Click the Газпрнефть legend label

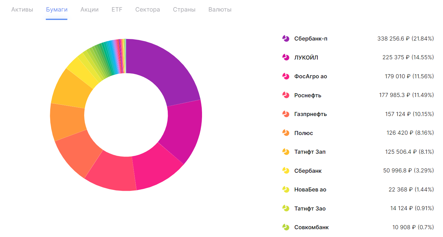click(x=311, y=114)
